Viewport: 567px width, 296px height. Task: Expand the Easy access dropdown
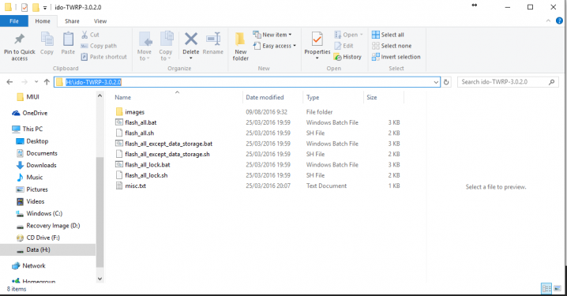[x=274, y=46]
